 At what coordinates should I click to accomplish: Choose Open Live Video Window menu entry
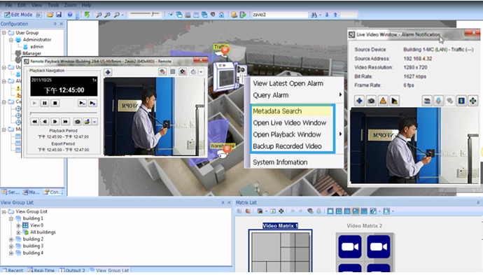(x=290, y=123)
